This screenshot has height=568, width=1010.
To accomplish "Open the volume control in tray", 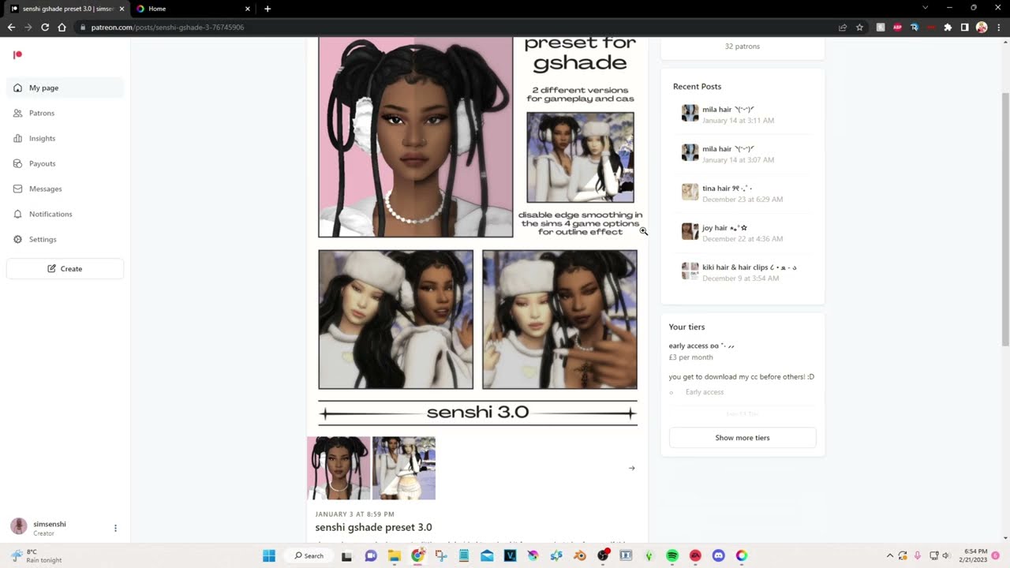I will pos(946,555).
